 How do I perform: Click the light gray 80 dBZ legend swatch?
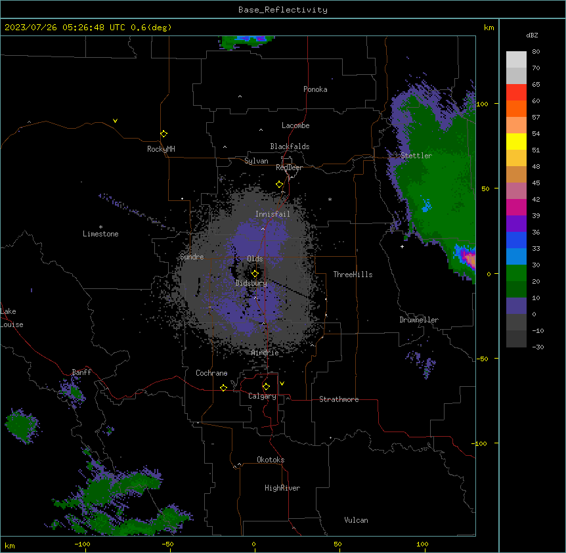(516, 59)
